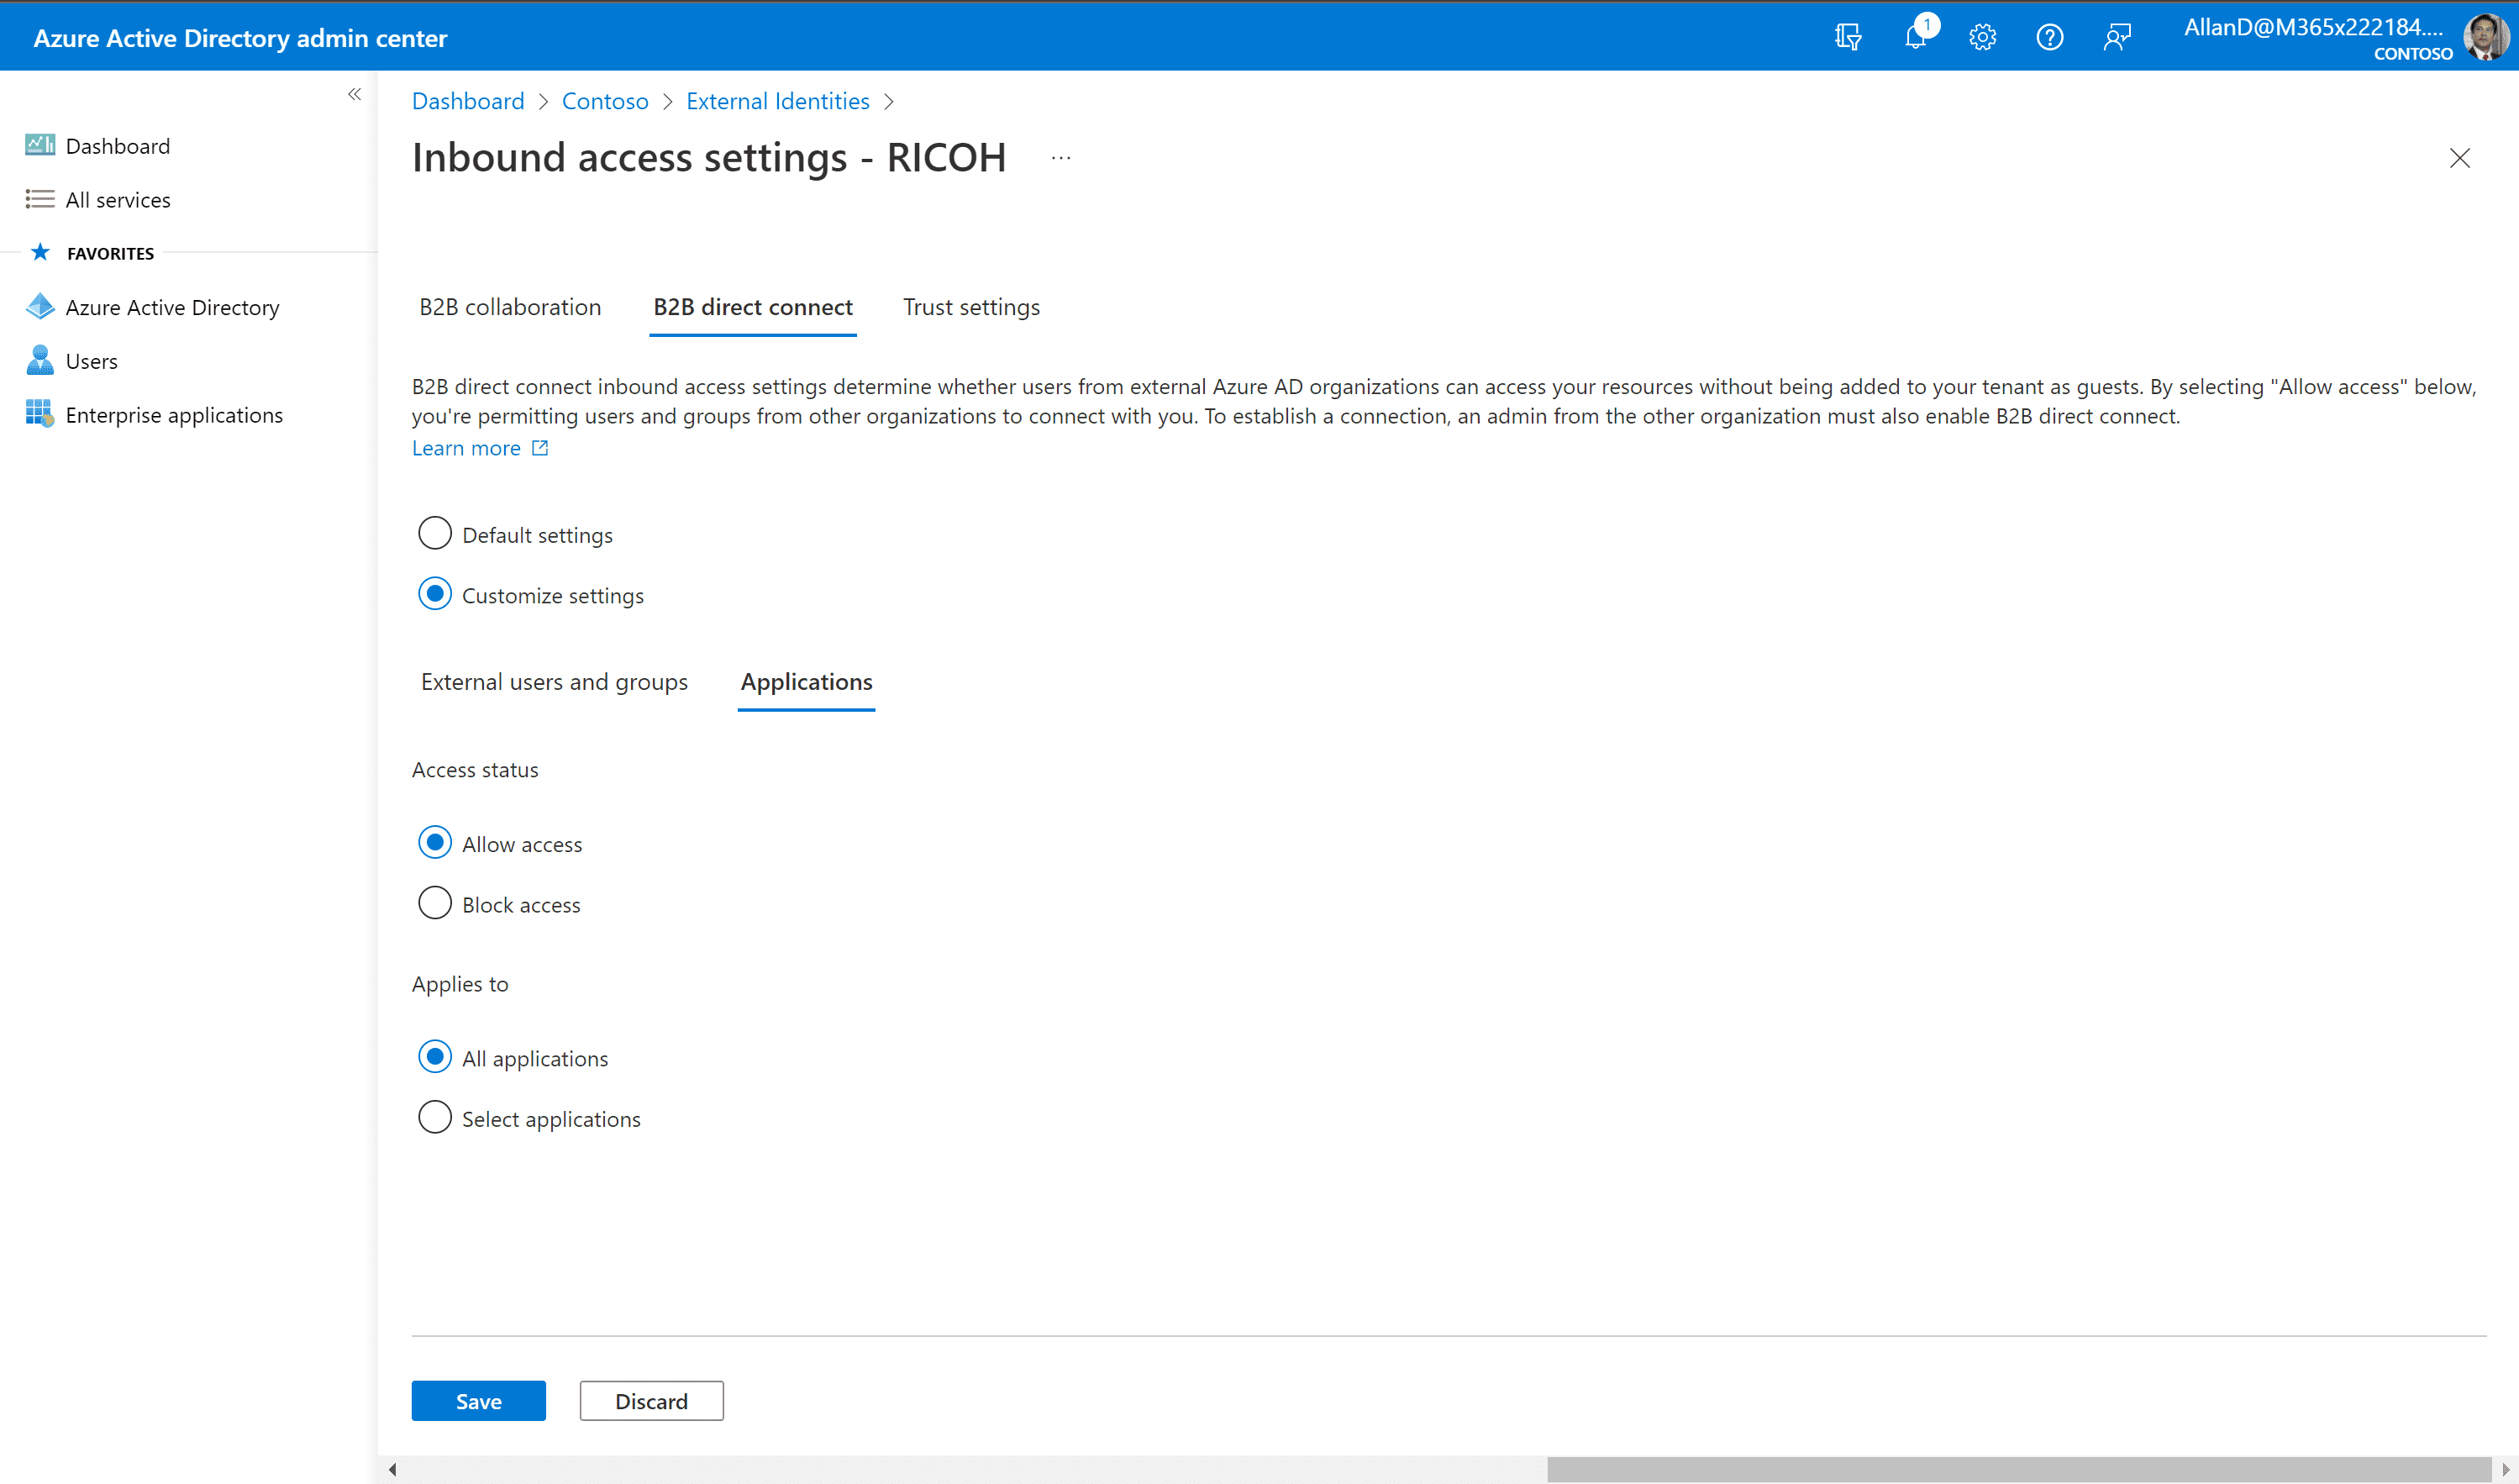Click the CONTOSO tenant label

pyautogui.click(x=2413, y=54)
